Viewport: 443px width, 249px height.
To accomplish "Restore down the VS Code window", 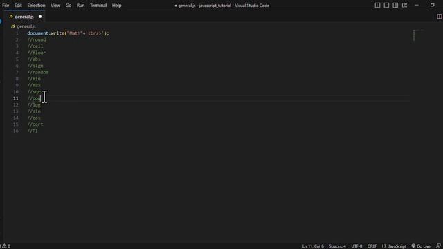I will 432,6.
